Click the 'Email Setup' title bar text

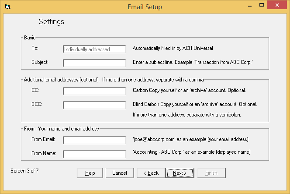coord(145,7)
